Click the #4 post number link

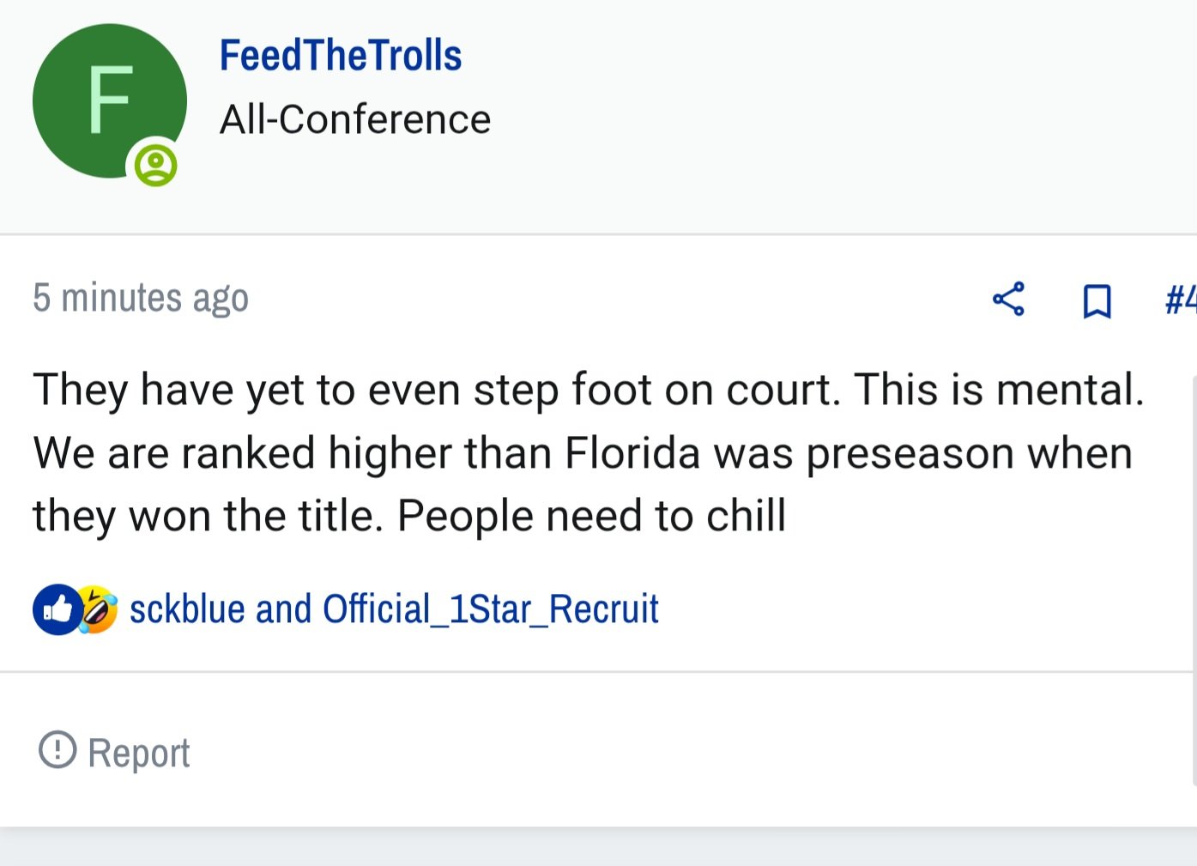tap(1181, 300)
